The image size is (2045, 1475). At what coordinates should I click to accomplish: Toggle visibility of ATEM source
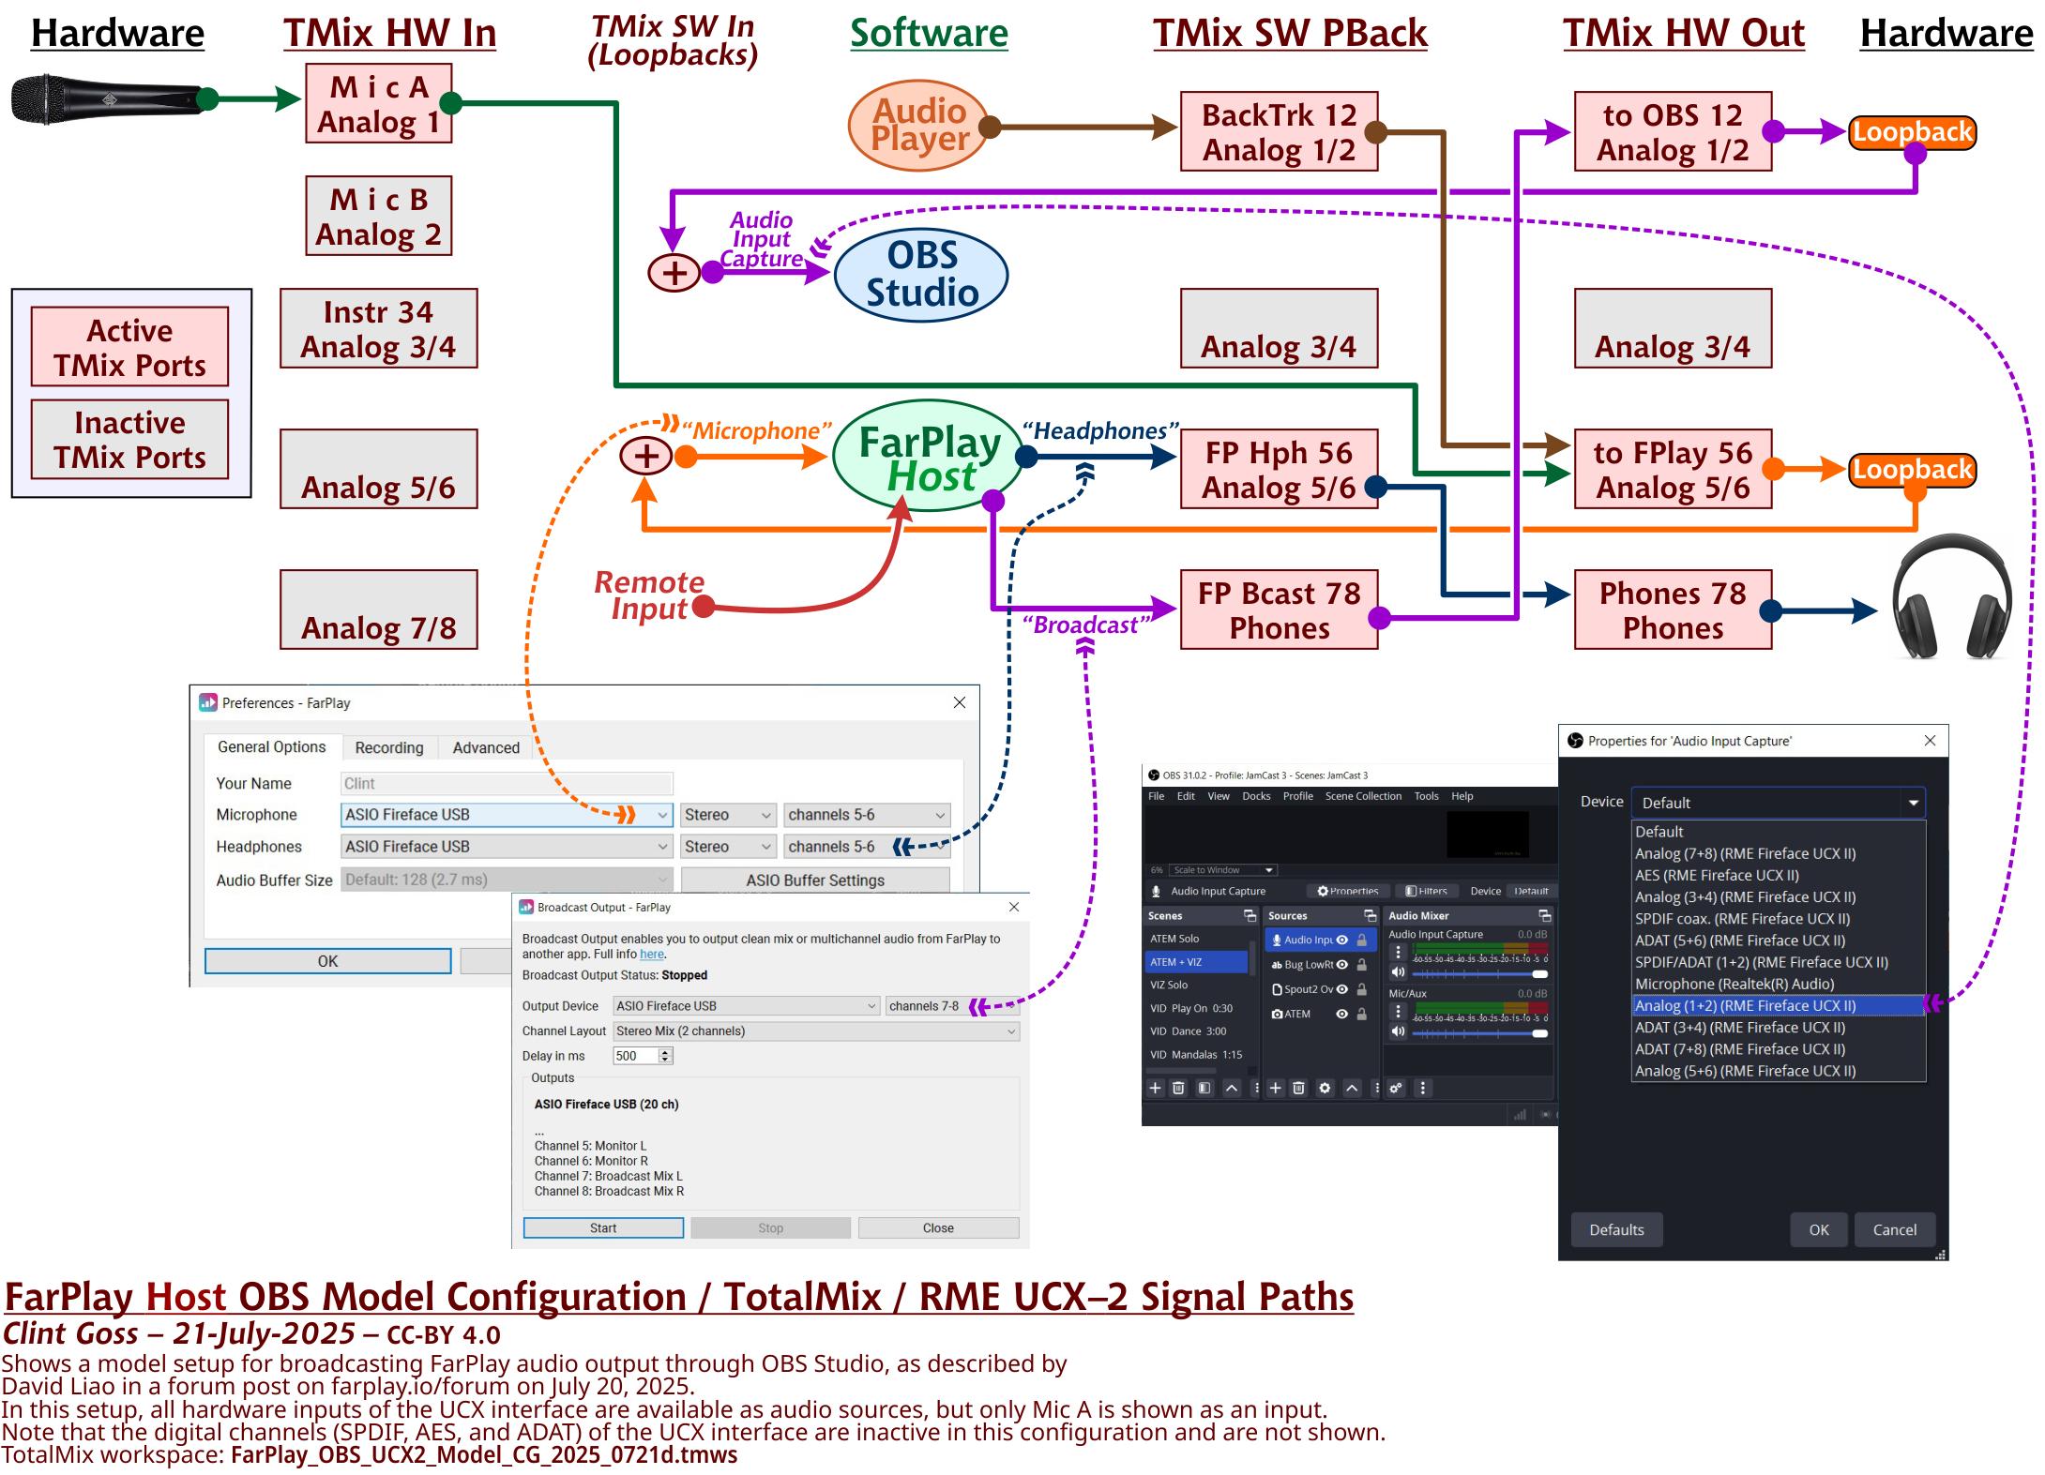tap(1342, 1015)
